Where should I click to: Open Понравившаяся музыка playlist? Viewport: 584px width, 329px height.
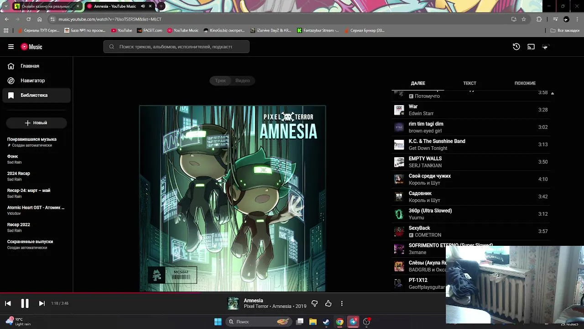tap(36, 142)
